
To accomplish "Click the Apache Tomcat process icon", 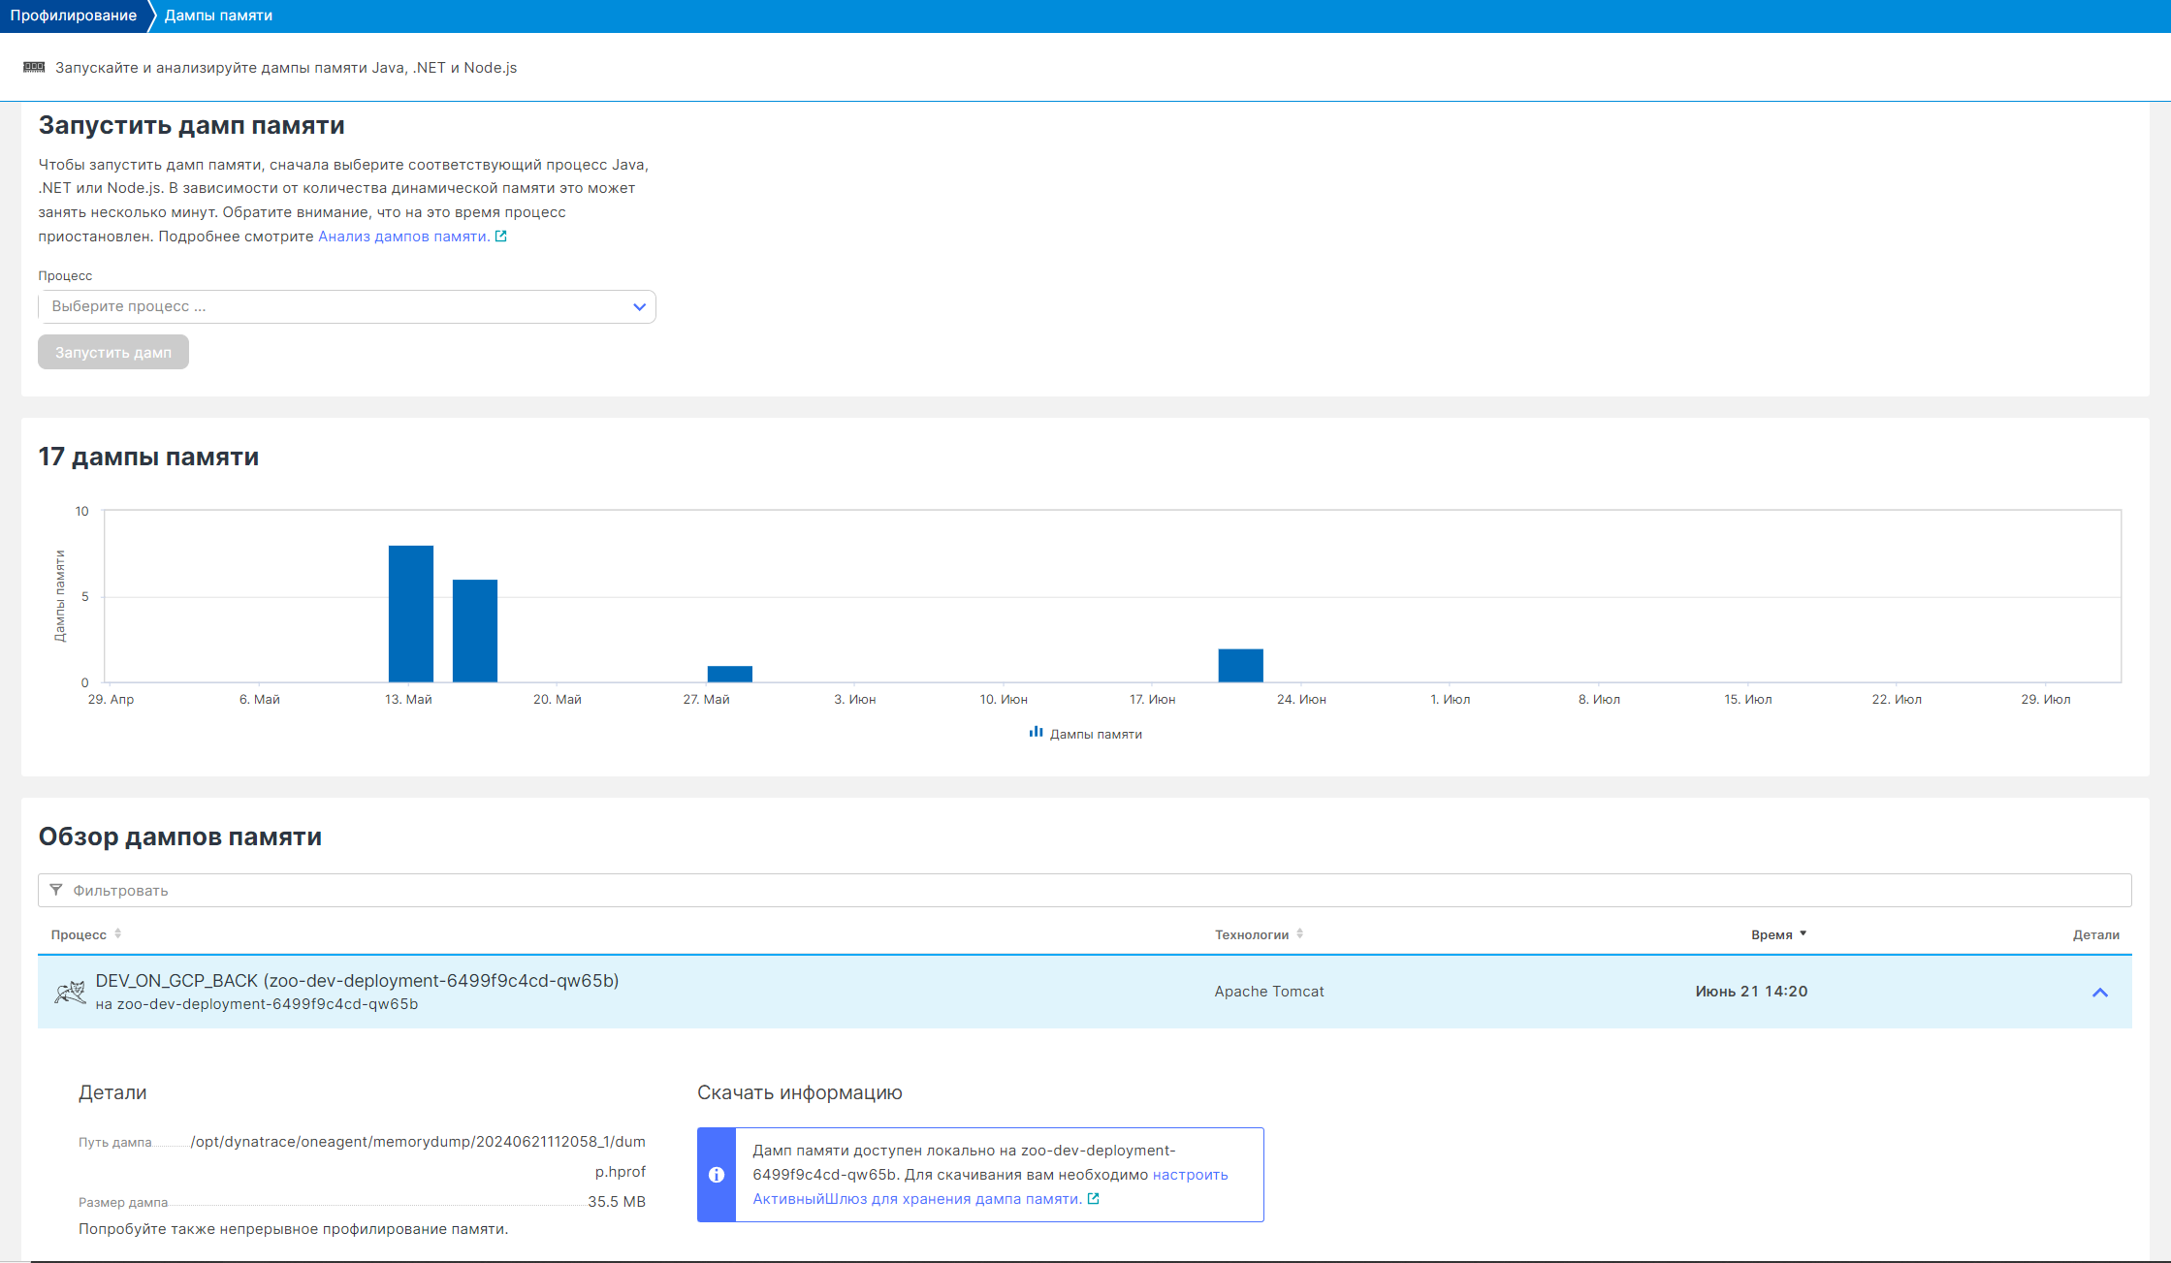I will click(x=70, y=992).
